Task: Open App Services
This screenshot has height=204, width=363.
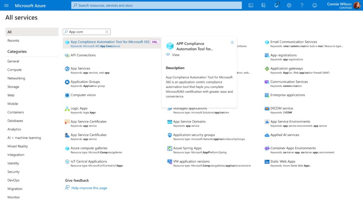Action: [80, 68]
